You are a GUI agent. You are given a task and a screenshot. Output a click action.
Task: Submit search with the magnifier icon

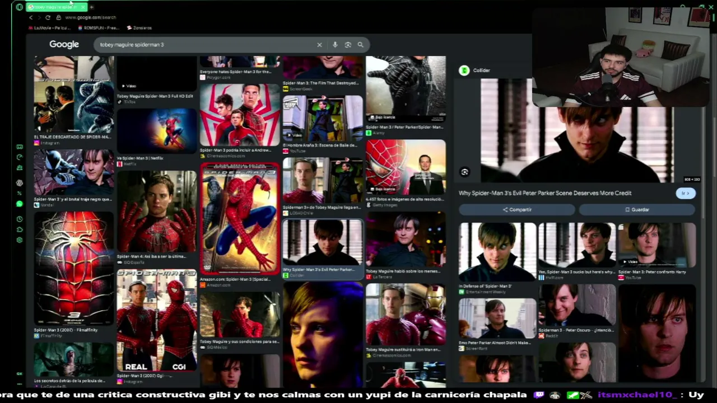point(360,45)
